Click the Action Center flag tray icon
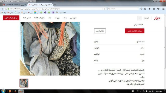 point(144,91)
